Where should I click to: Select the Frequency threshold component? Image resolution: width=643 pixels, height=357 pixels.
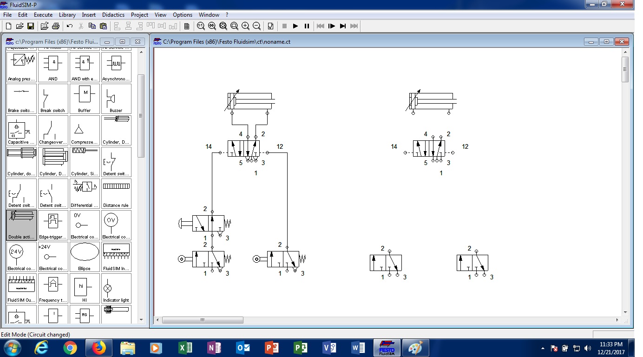coord(53,288)
